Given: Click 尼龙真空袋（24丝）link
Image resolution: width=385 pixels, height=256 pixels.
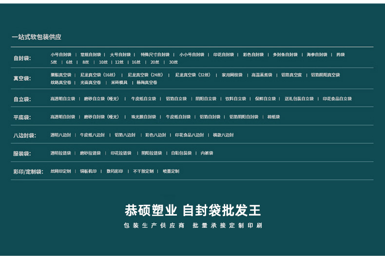Looking at the screenshot, I should [x=145, y=75].
